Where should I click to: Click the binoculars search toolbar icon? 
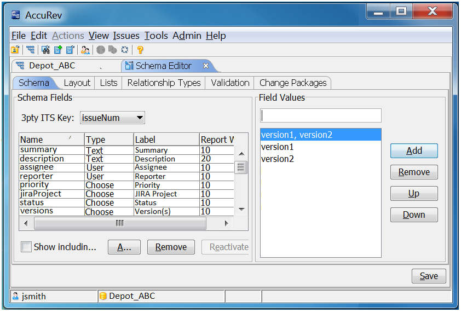pos(45,50)
